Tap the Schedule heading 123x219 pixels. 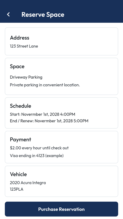[x=20, y=106]
